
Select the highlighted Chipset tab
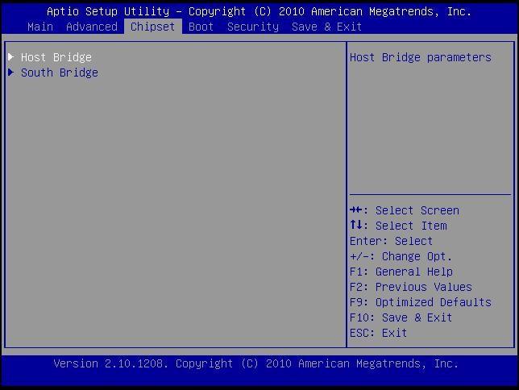153,27
